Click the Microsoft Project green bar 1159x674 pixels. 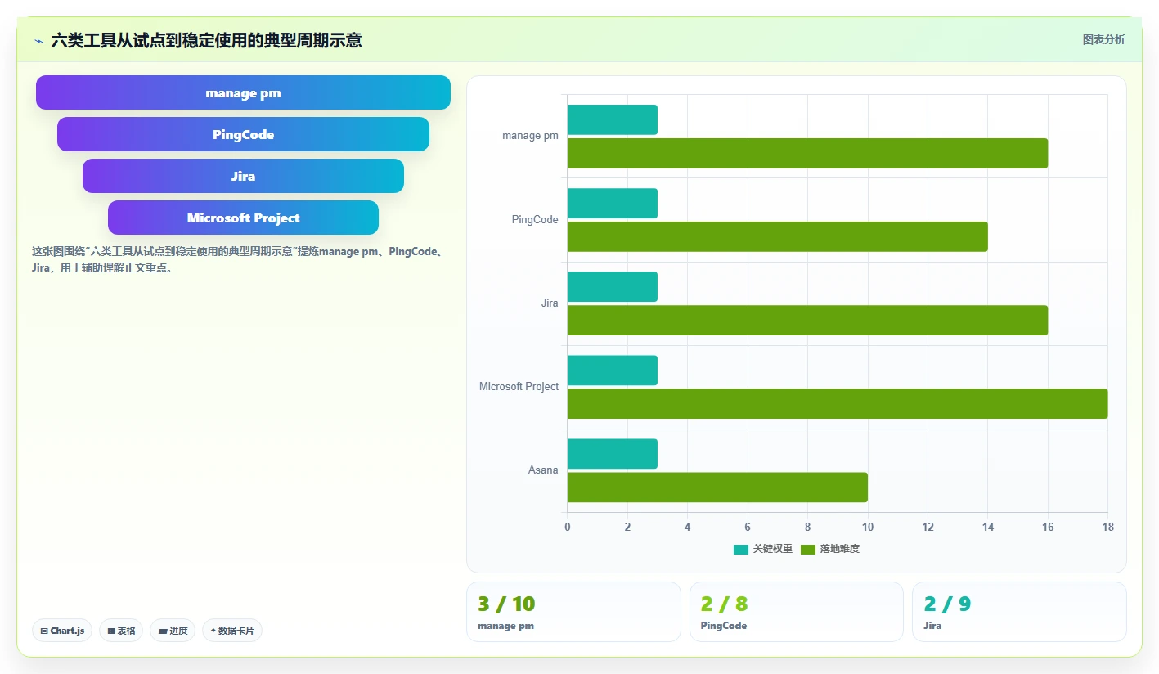[838, 403]
